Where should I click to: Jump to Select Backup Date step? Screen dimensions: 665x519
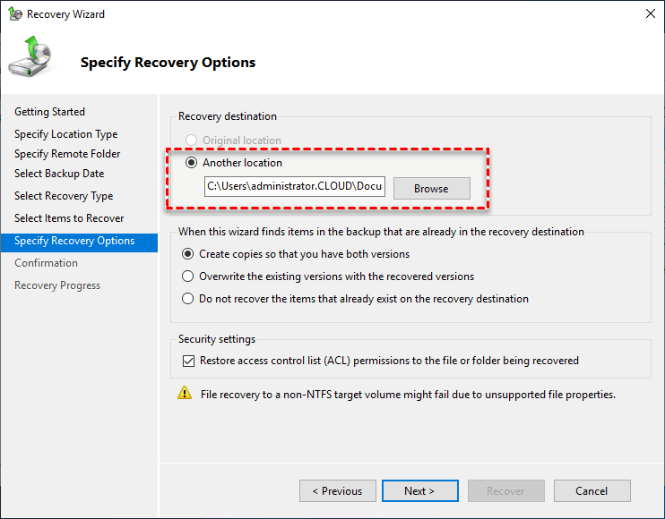coord(59,174)
